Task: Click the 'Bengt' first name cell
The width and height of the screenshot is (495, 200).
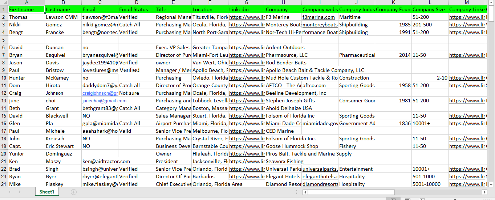Action: (27, 32)
